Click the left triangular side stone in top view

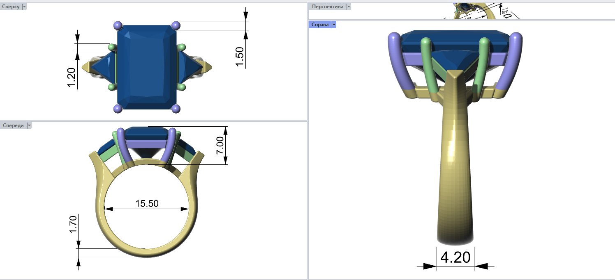[x=103, y=66]
